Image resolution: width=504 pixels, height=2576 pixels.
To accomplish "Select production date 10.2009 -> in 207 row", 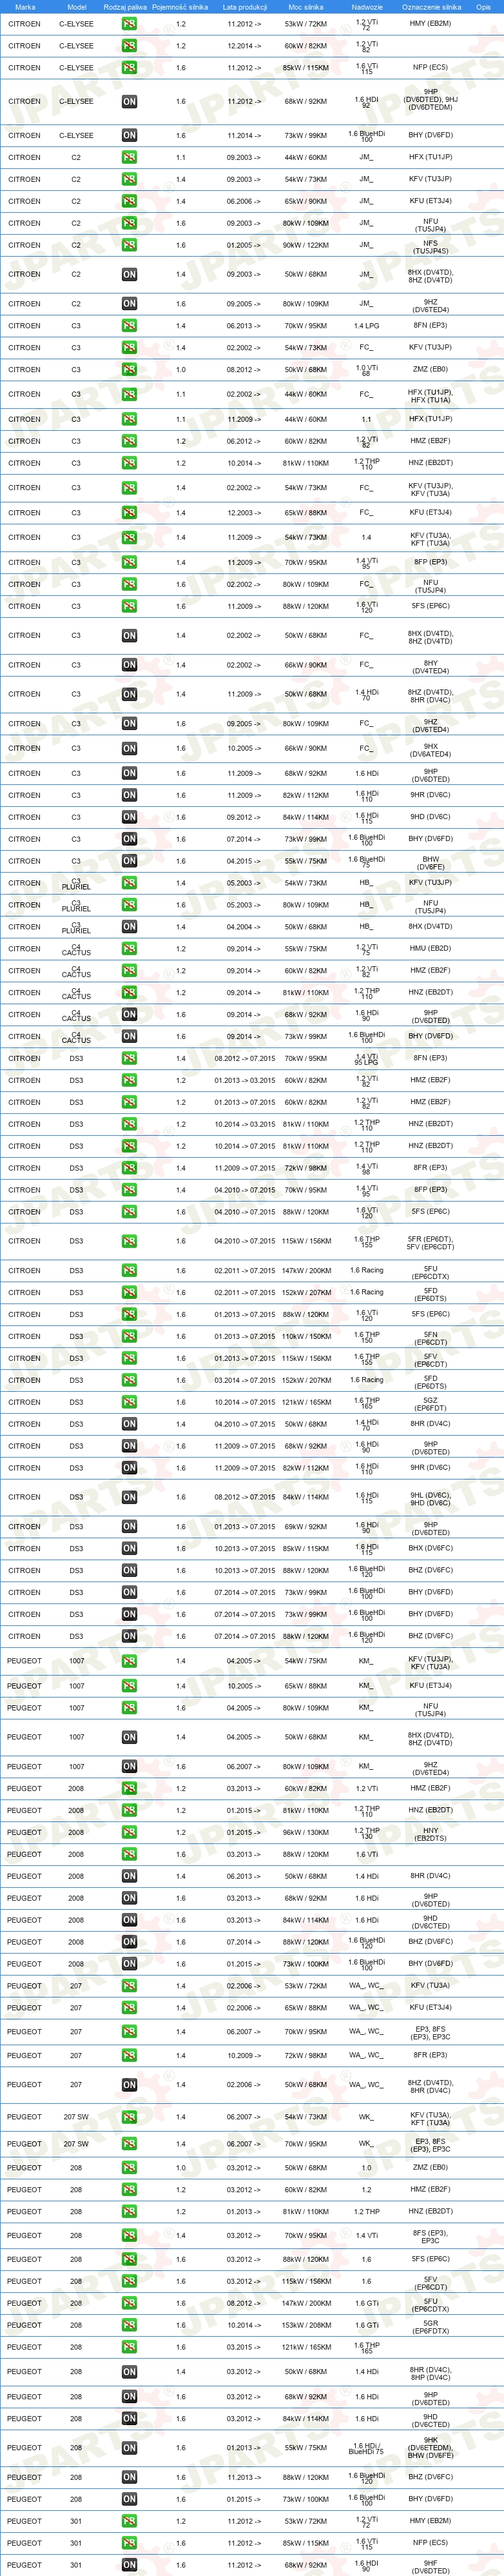I will pyautogui.click(x=244, y=2055).
